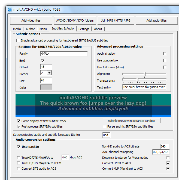
Task: Tick the Use opaque box option
Action: (x=165, y=60)
